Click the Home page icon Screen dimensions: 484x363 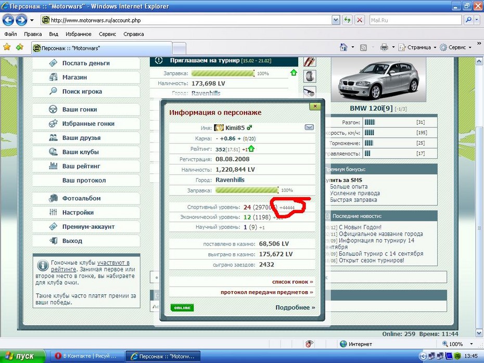pyautogui.click(x=343, y=47)
